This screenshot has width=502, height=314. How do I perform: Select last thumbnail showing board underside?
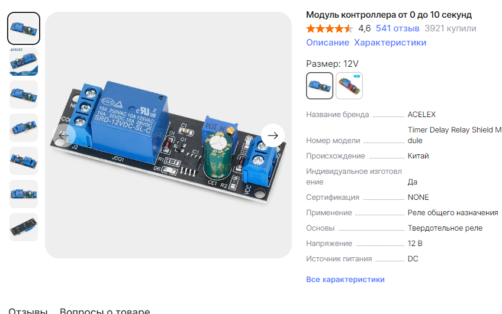pyautogui.click(x=24, y=227)
